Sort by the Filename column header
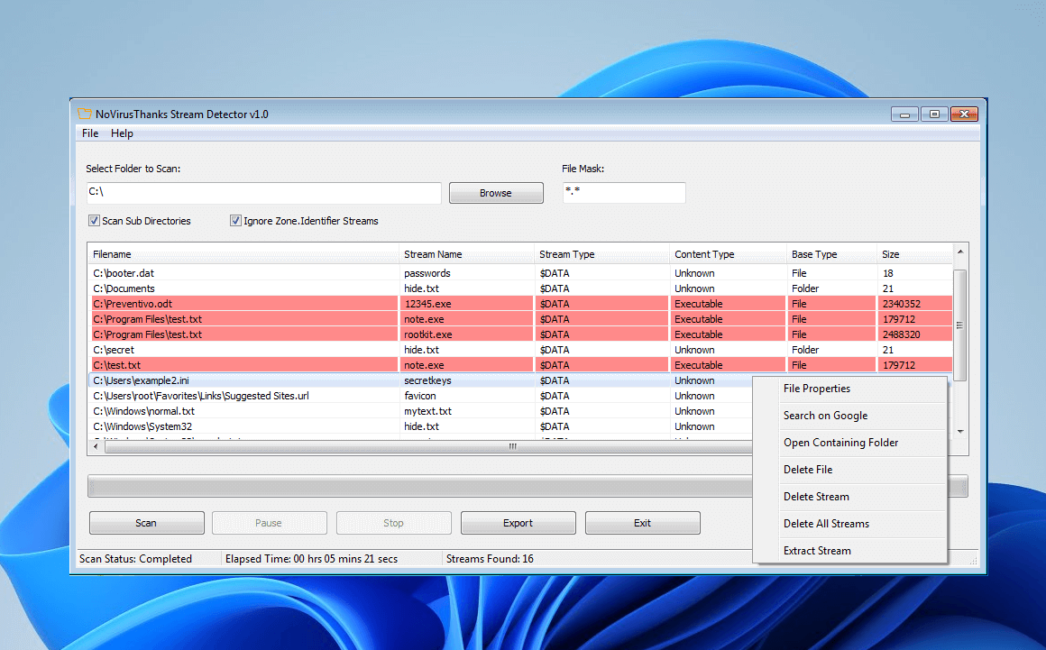 [x=243, y=254]
